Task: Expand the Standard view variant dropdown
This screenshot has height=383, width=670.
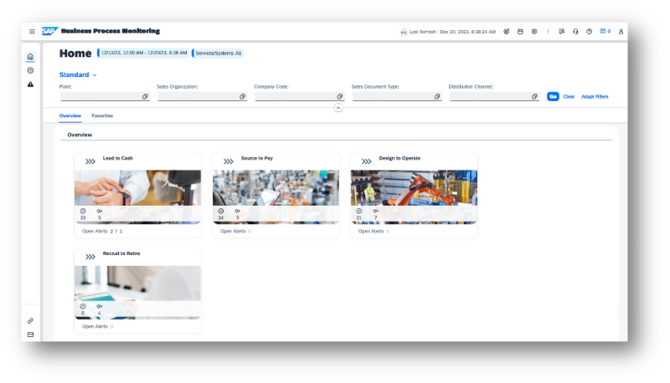Action: coord(95,75)
